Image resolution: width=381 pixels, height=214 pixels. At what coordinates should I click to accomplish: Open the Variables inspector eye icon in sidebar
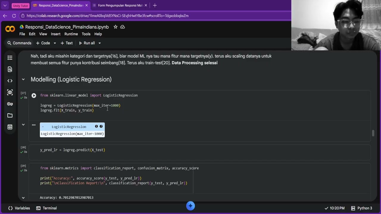pos(10,92)
